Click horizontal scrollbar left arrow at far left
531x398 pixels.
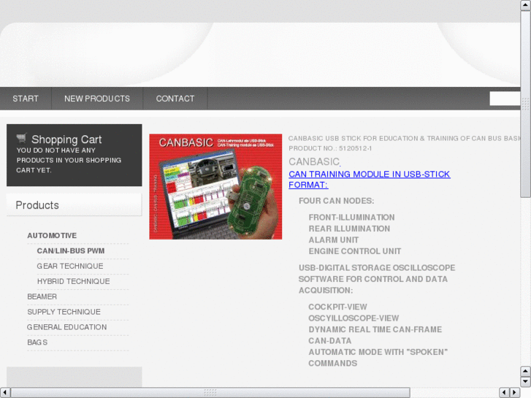(4, 393)
